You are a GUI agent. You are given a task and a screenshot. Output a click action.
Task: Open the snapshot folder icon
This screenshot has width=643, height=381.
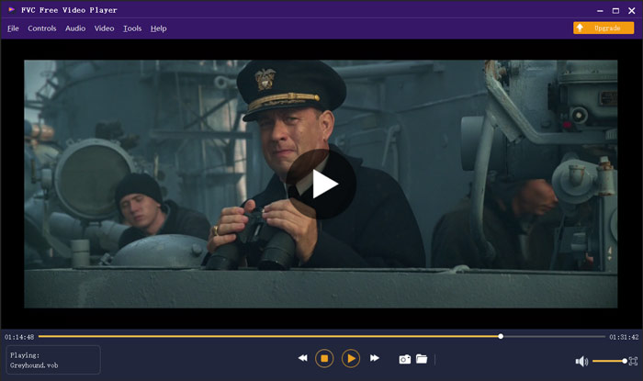(422, 359)
